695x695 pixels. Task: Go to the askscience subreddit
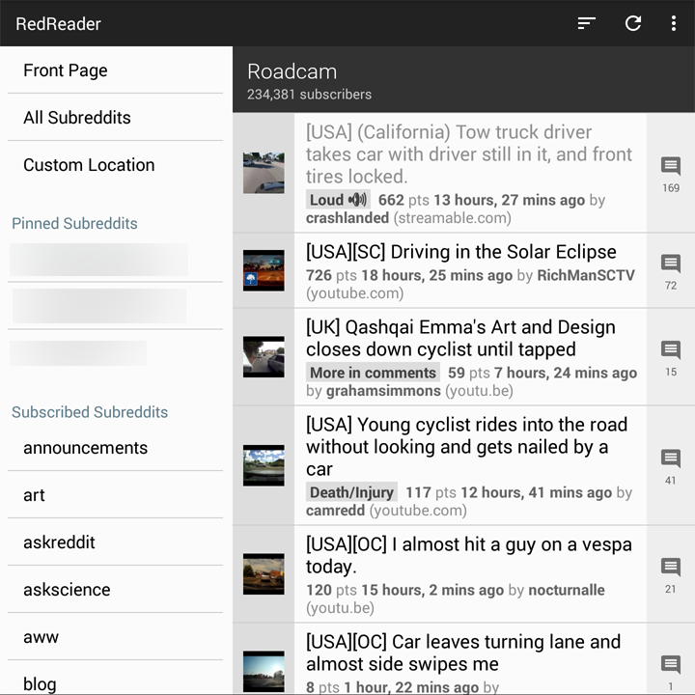pyautogui.click(x=115, y=590)
